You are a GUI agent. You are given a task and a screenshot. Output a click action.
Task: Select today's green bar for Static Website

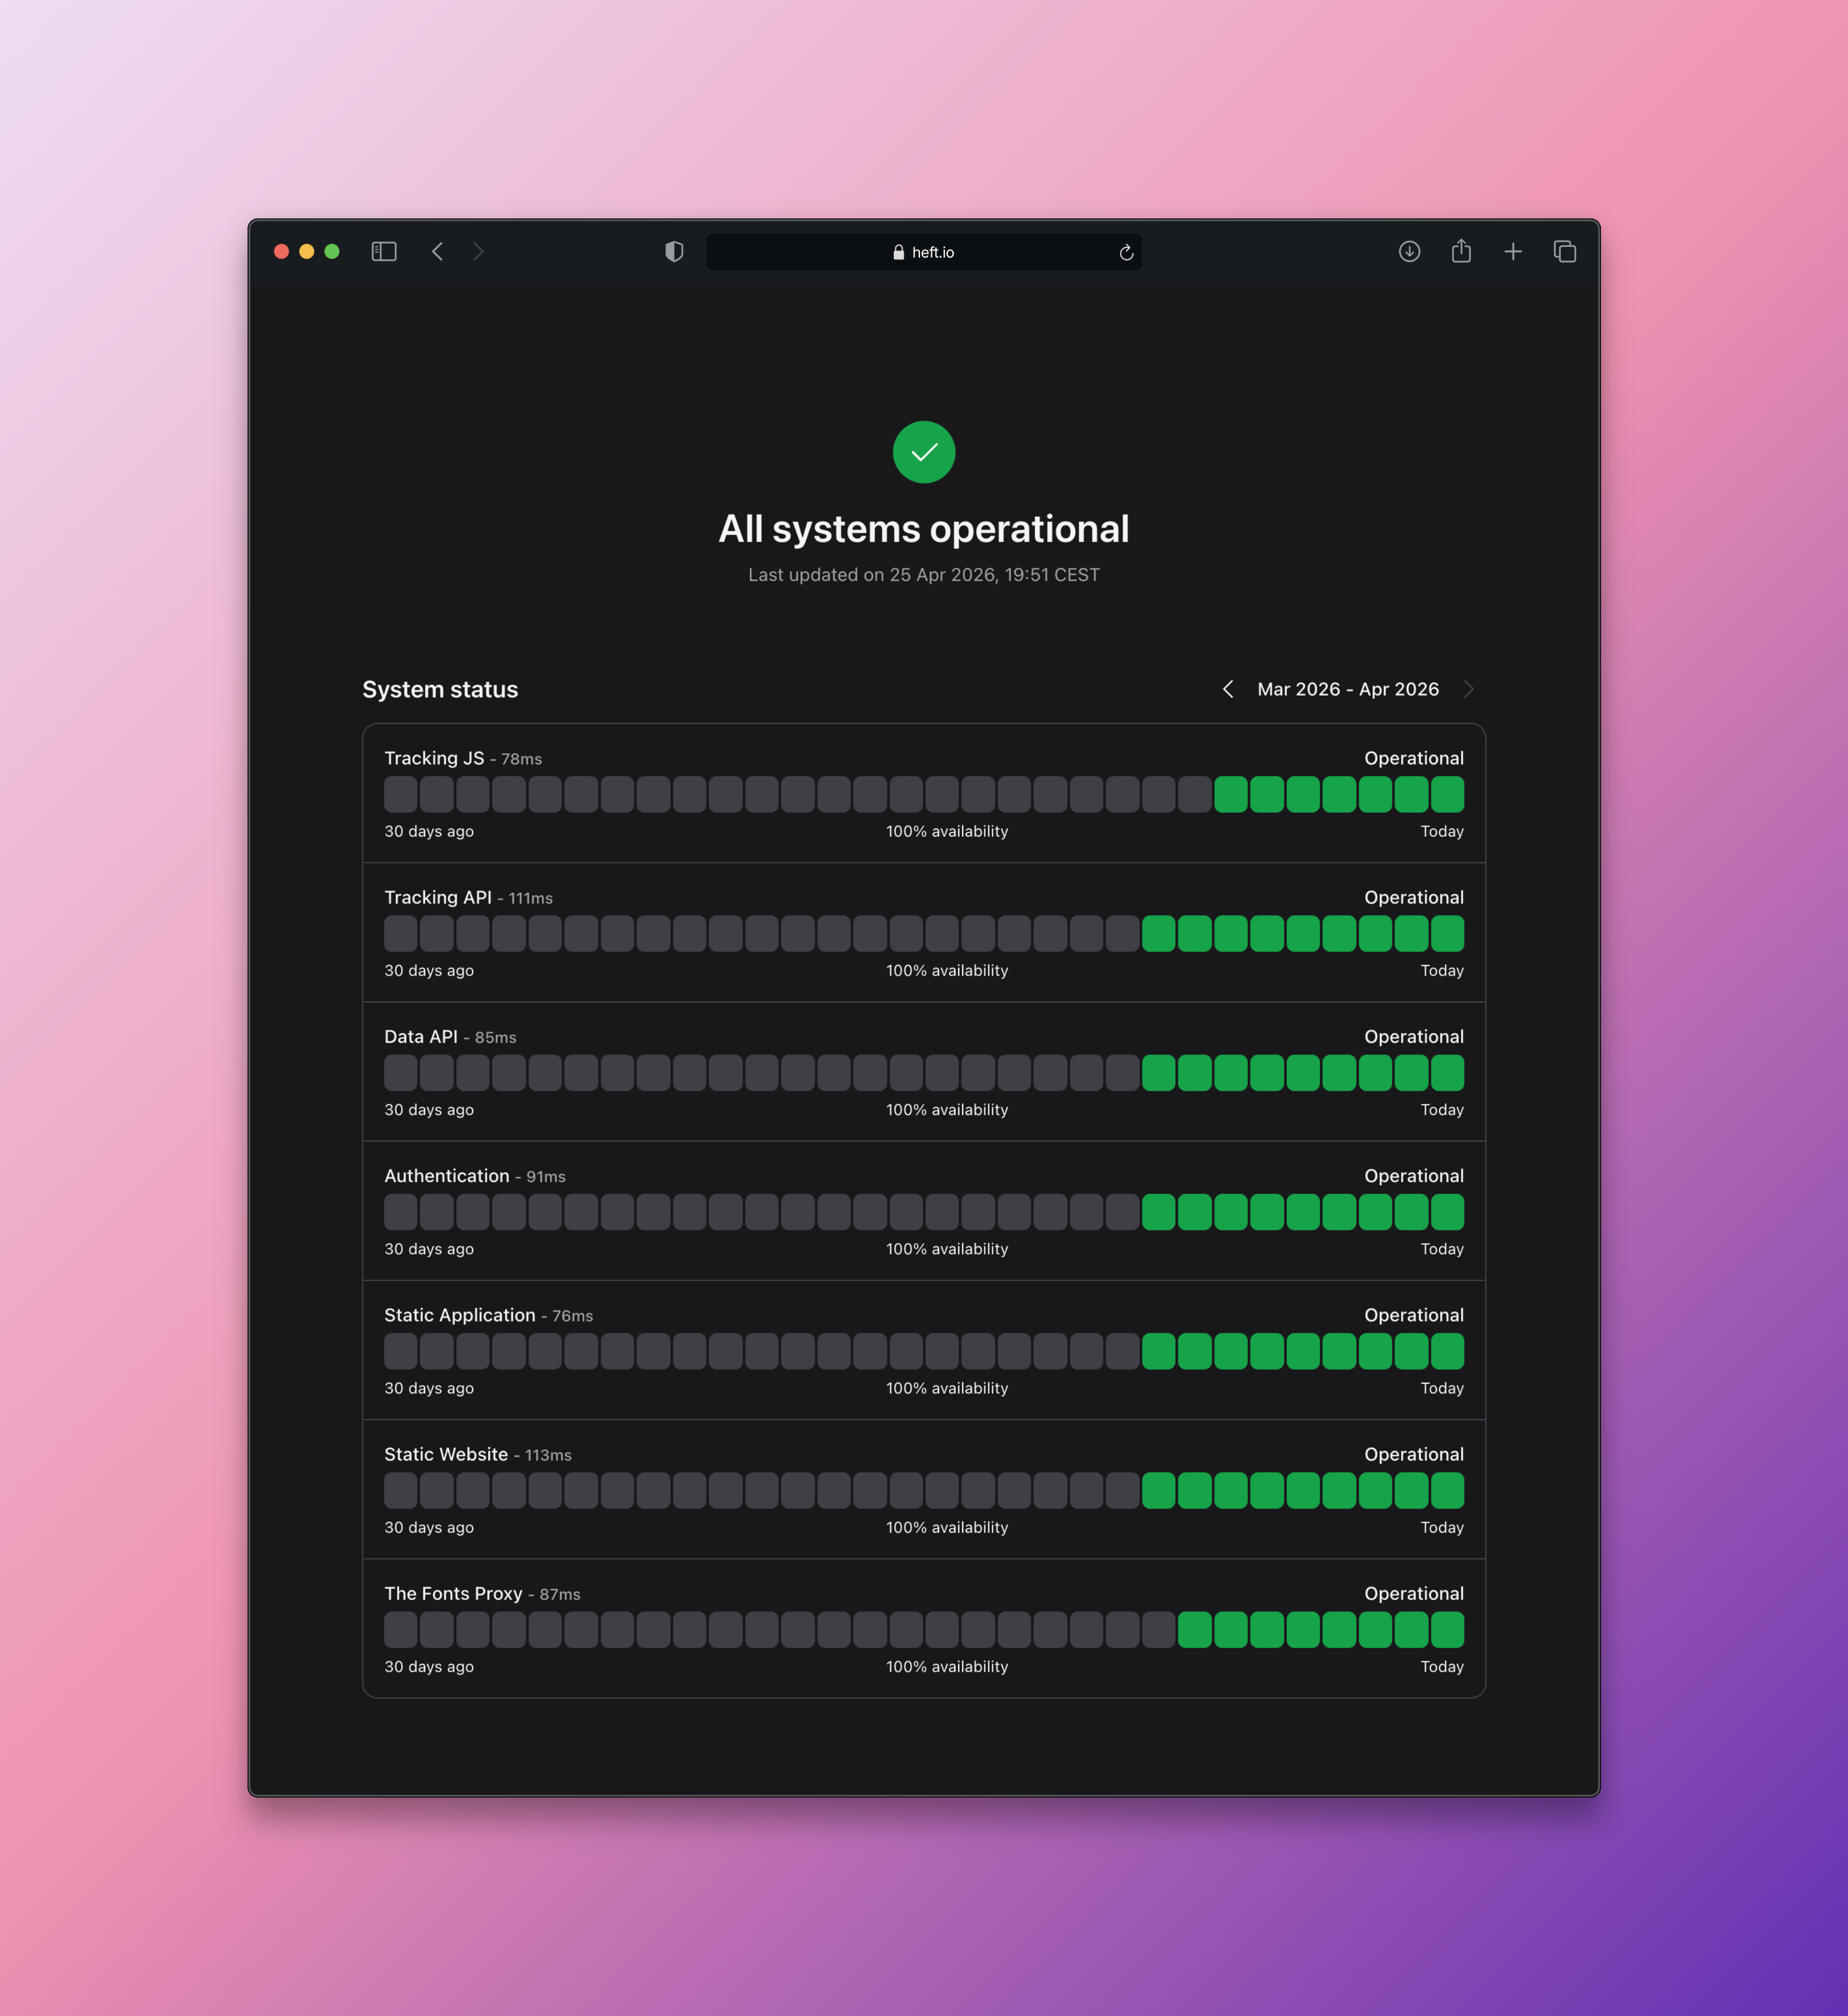1447,1490
